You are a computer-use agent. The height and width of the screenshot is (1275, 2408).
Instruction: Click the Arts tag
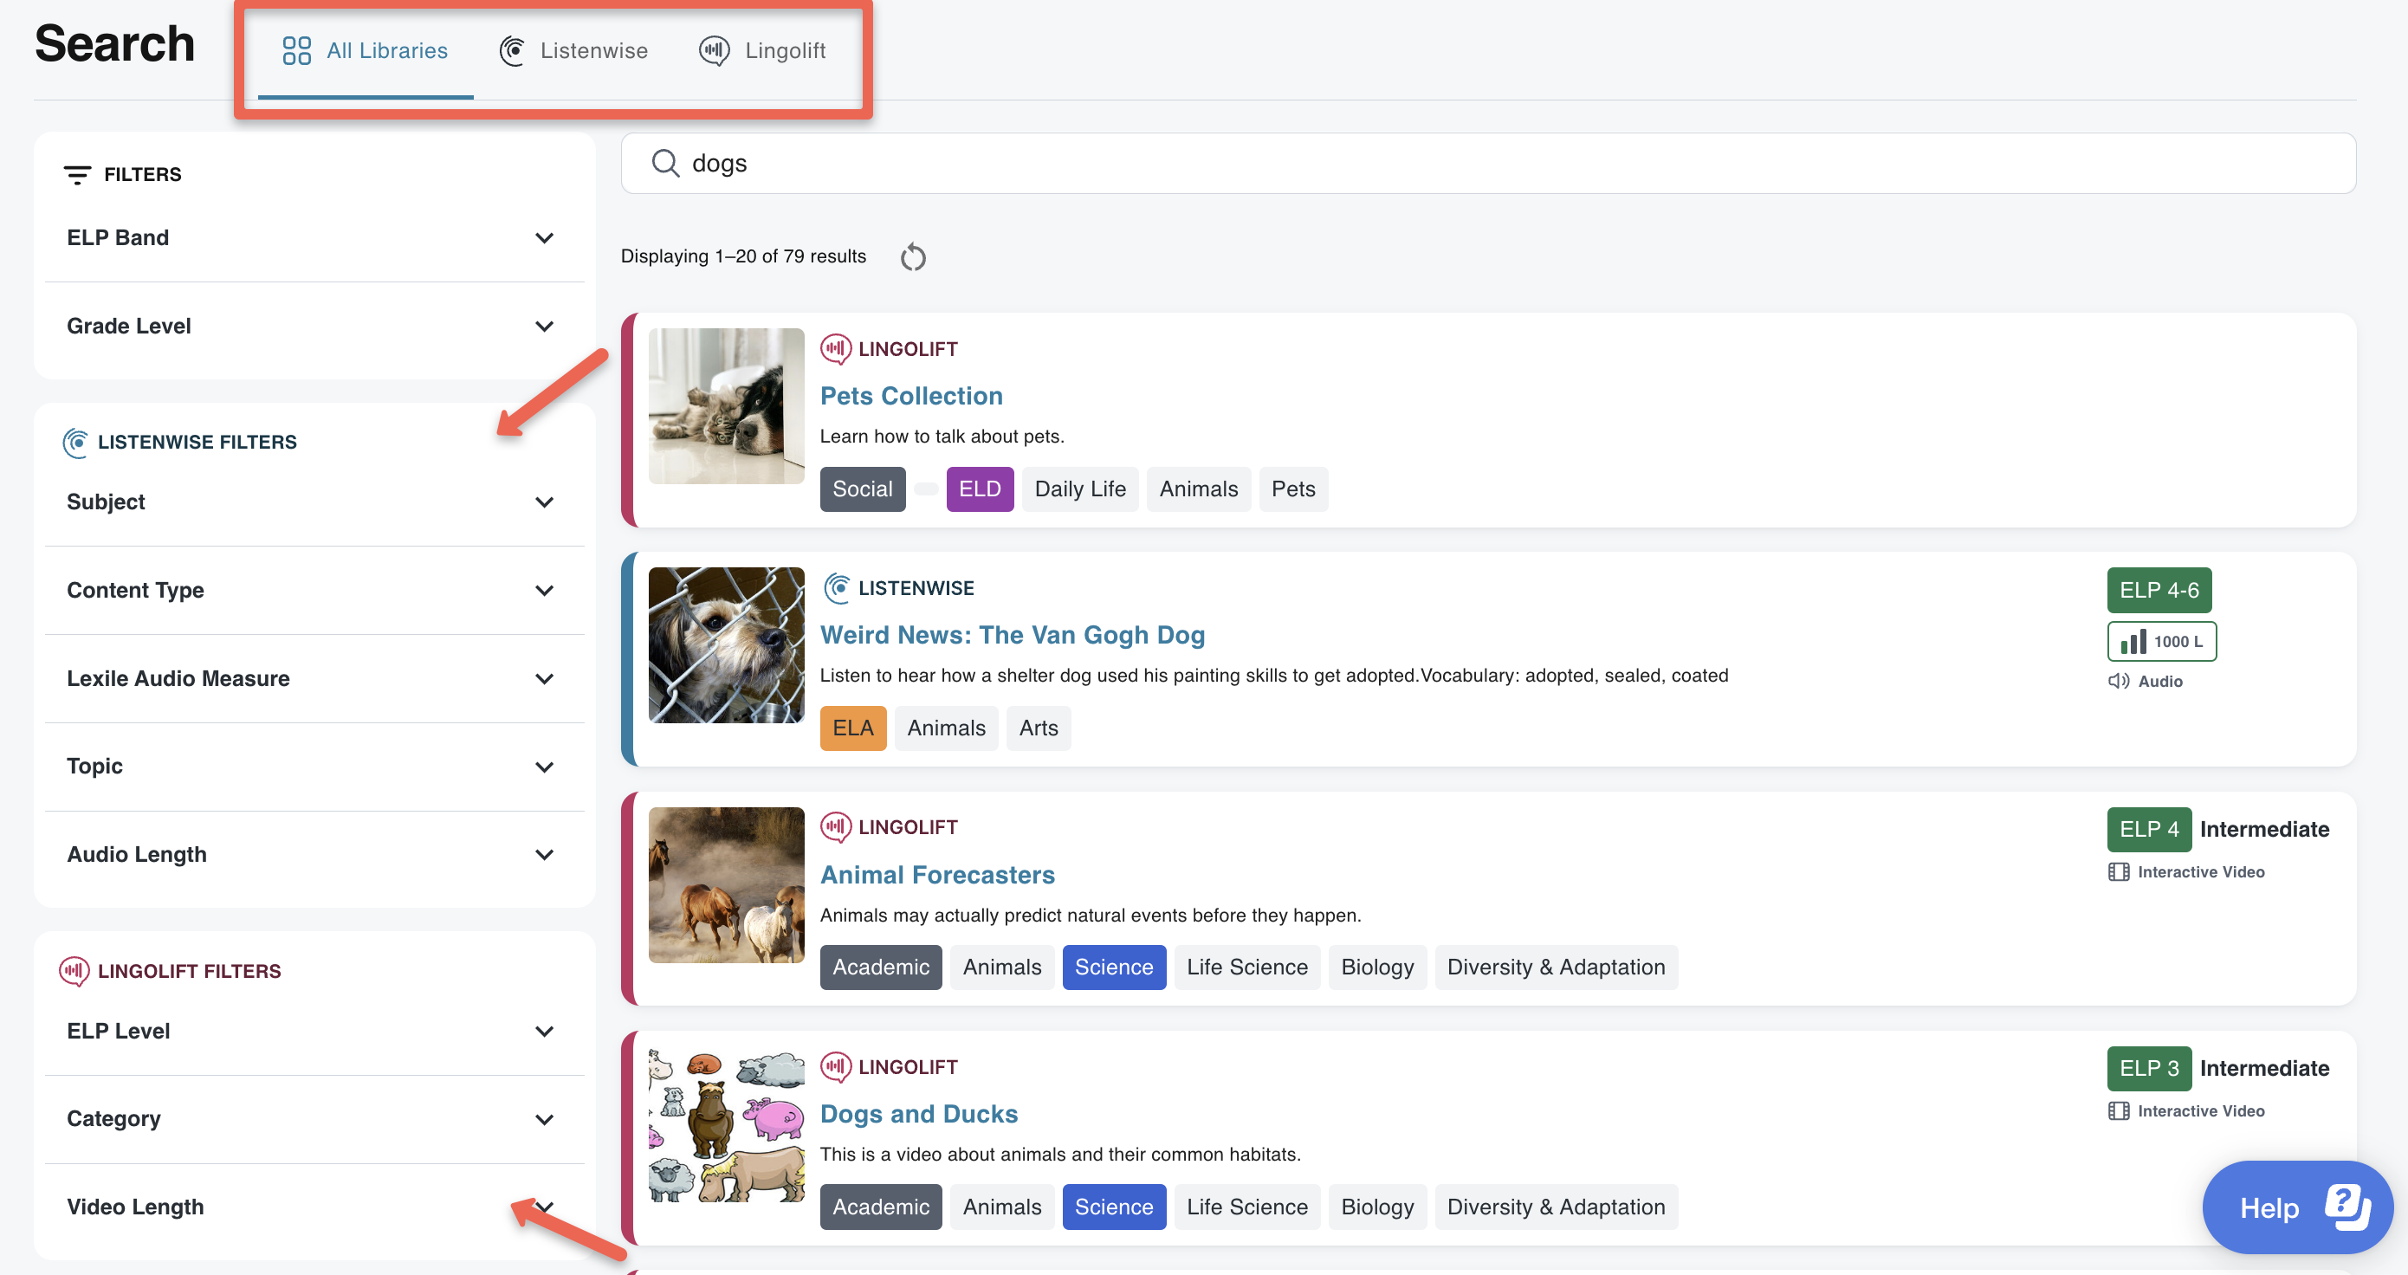click(1039, 728)
